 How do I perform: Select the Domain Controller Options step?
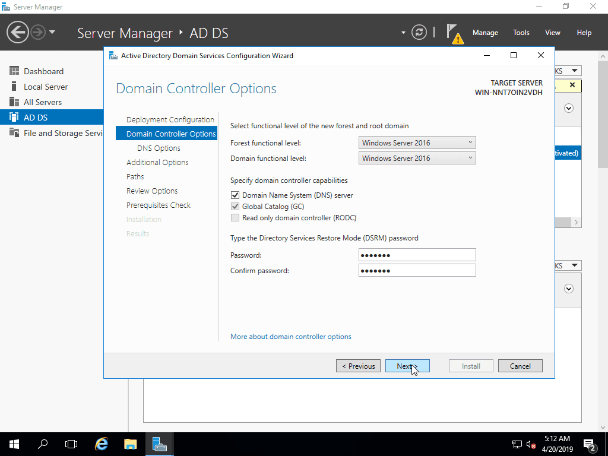point(166,134)
